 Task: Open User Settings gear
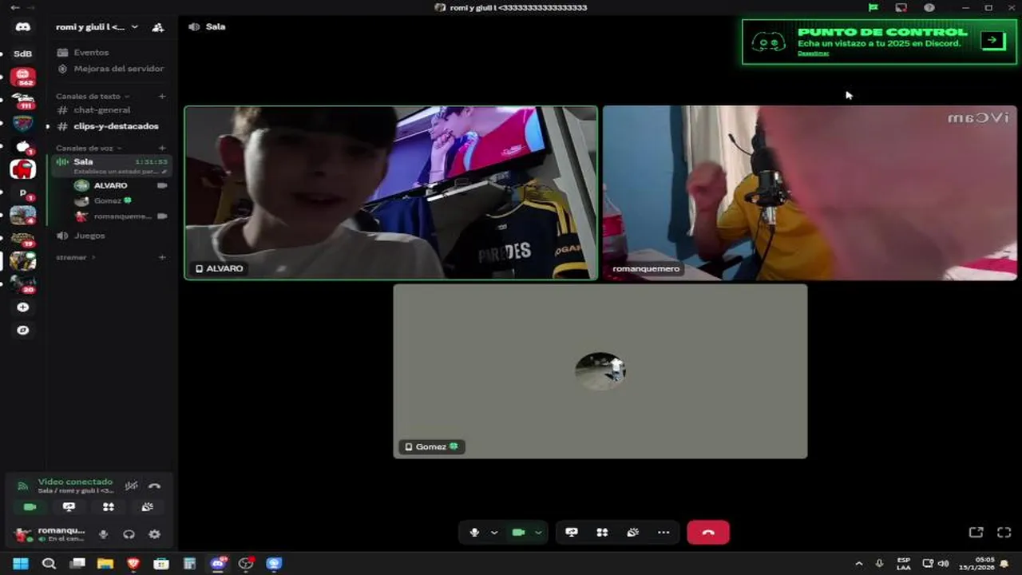click(155, 534)
